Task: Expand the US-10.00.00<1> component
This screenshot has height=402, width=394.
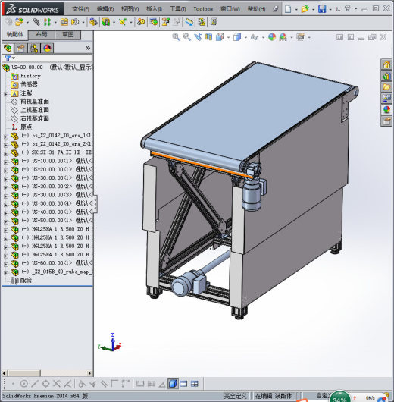Action: pyautogui.click(x=6, y=162)
